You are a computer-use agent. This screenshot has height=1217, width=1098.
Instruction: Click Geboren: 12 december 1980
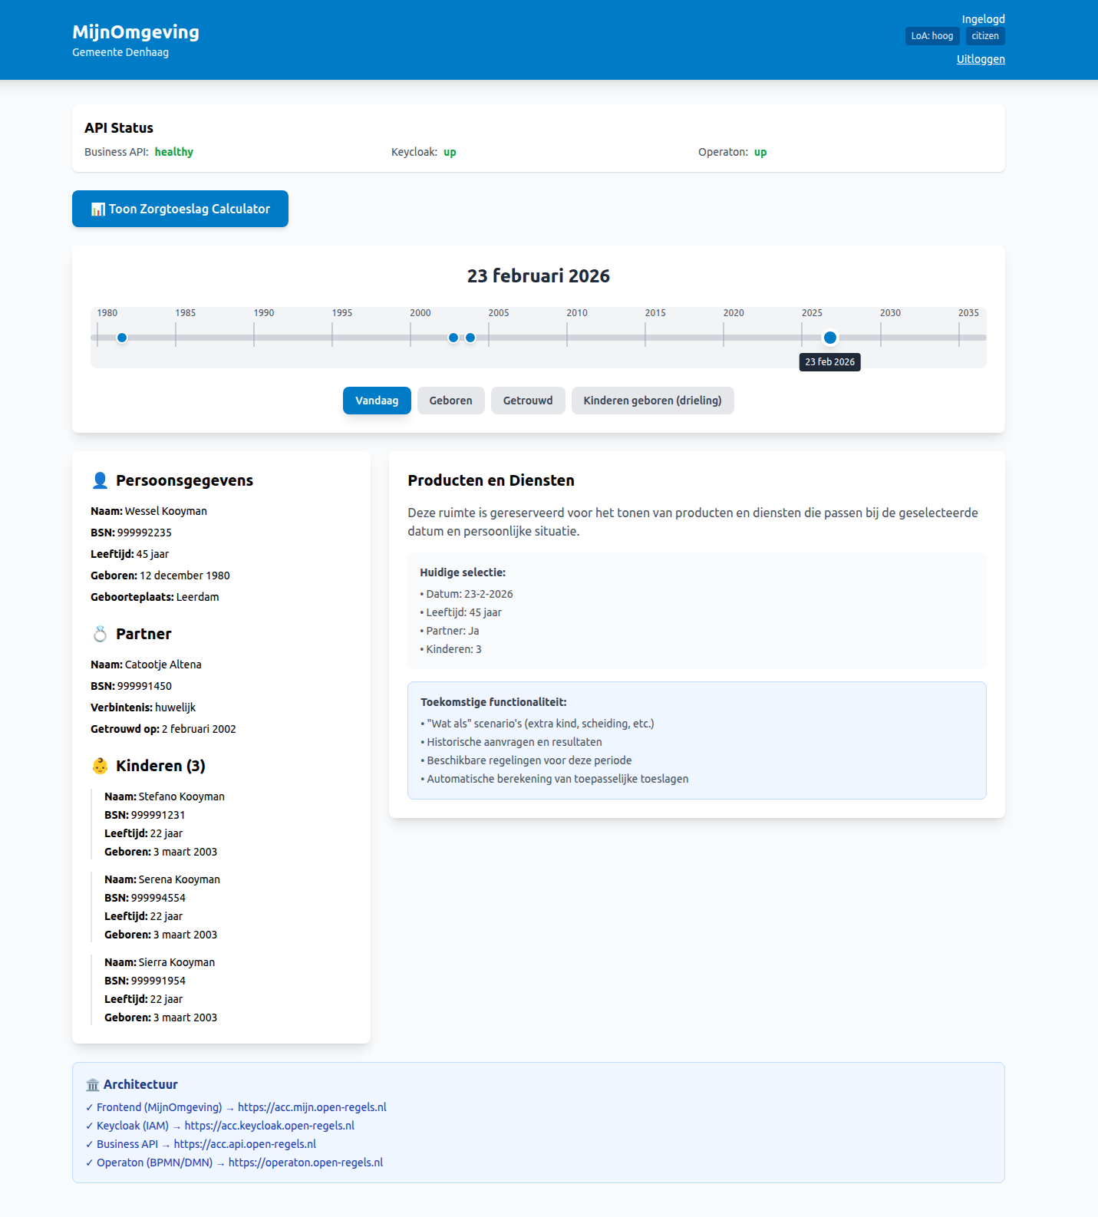pyautogui.click(x=160, y=576)
